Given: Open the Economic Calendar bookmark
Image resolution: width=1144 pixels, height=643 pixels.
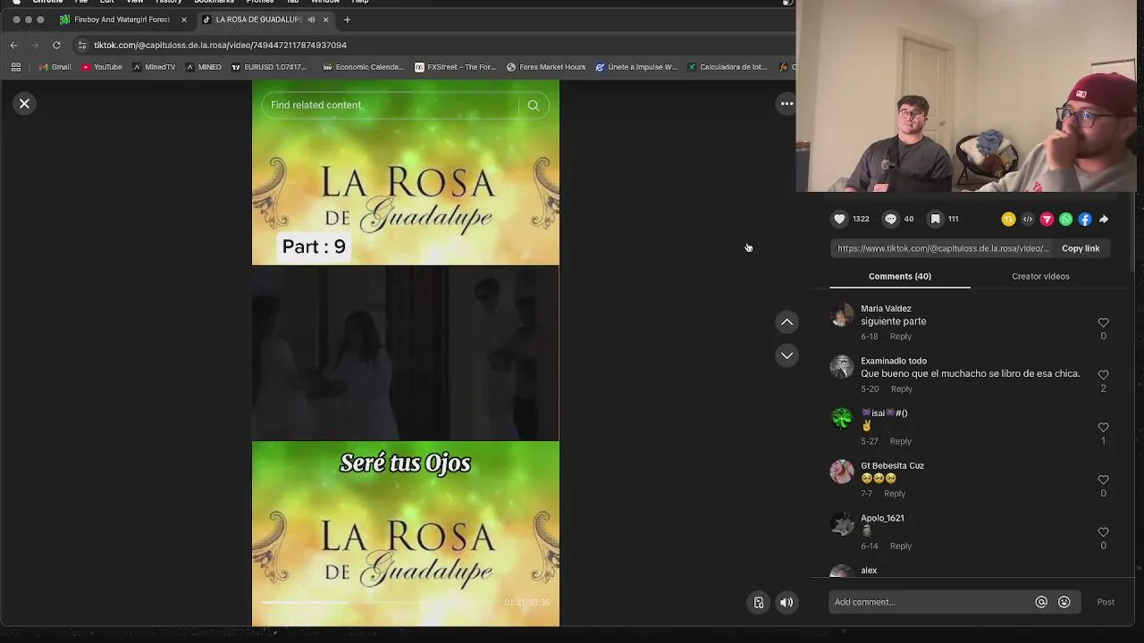Looking at the screenshot, I should click(x=364, y=67).
